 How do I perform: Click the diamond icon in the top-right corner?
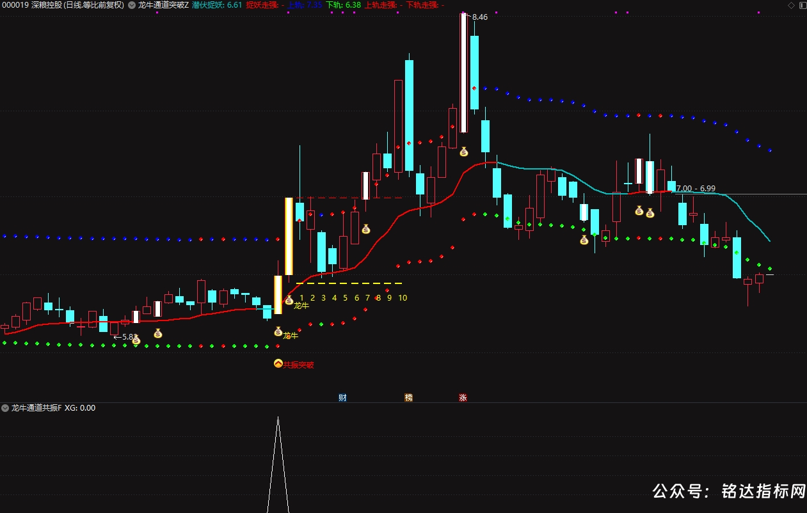[x=791, y=5]
